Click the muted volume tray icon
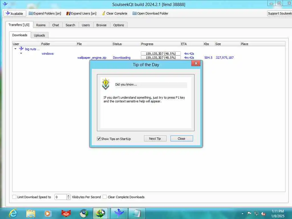 tap(263, 214)
